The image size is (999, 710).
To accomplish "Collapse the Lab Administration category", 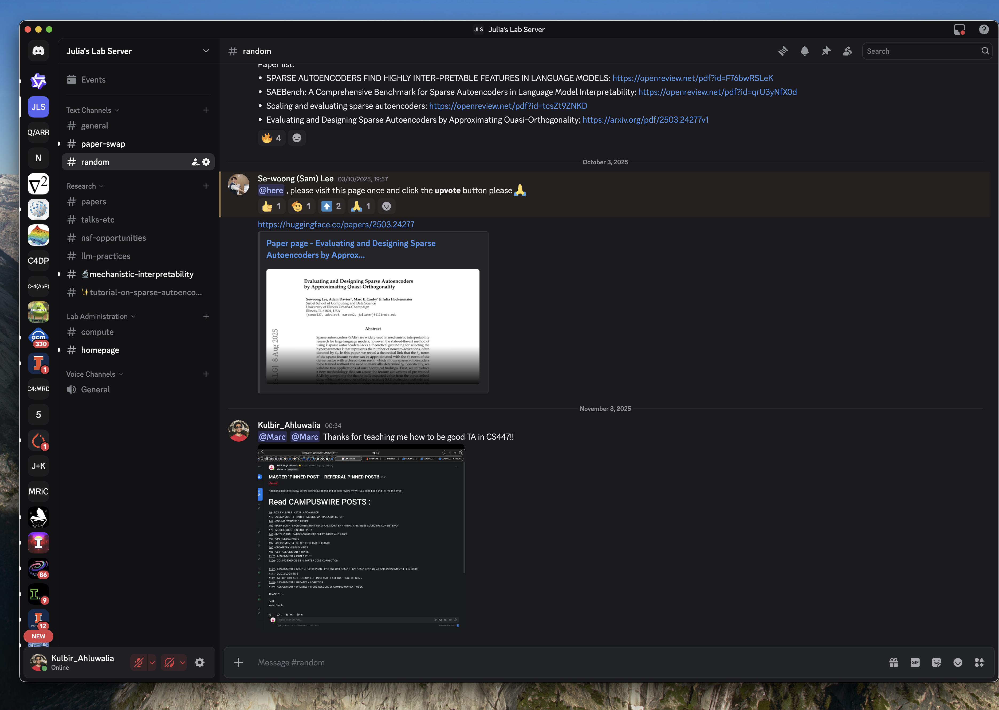I will (x=100, y=317).
